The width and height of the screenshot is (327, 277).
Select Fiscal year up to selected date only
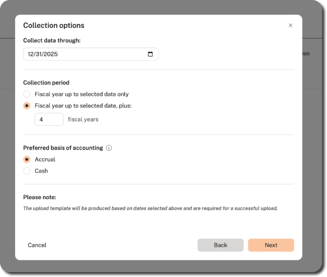click(27, 94)
